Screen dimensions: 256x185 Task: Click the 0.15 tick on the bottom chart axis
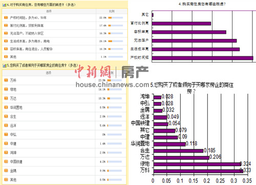(x=194, y=181)
